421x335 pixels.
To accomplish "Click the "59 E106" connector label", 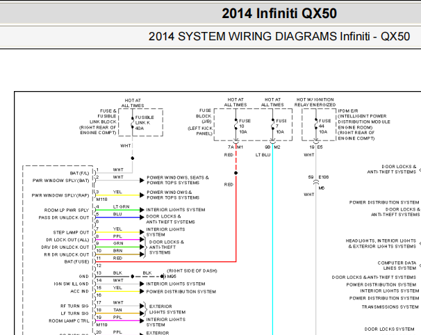I will pyautogui.click(x=318, y=177).
